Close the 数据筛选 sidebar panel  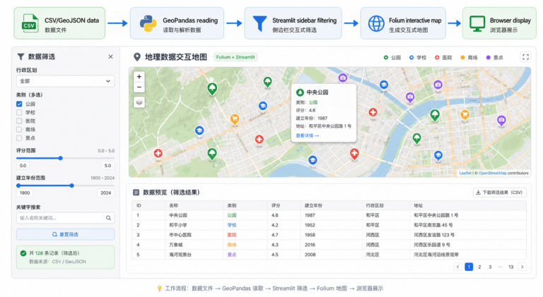click(x=110, y=56)
